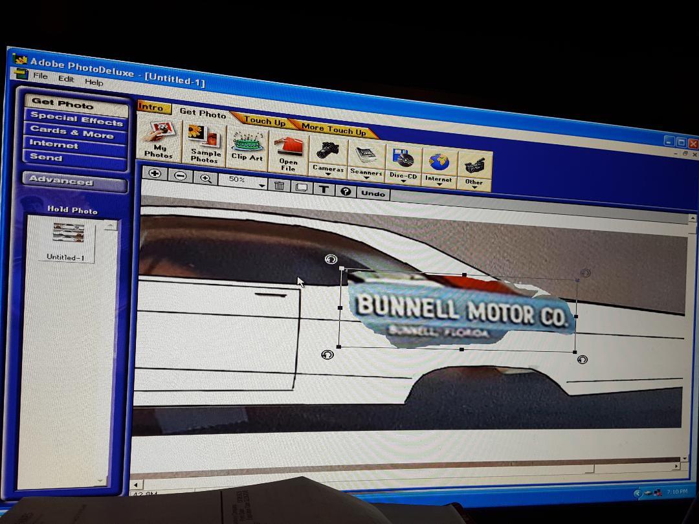This screenshot has width=699, height=524.
Task: Click the system clock showing 7:10 PM
Action: [x=677, y=492]
